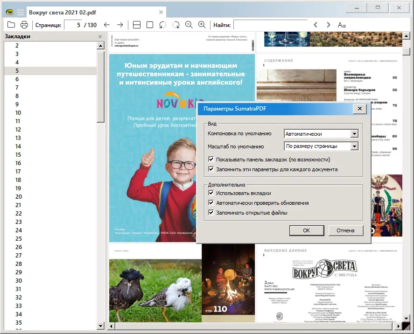This screenshot has height=334, width=414.
Task: Toggle 'Использовать вкладки' checkbox
Action: point(211,193)
